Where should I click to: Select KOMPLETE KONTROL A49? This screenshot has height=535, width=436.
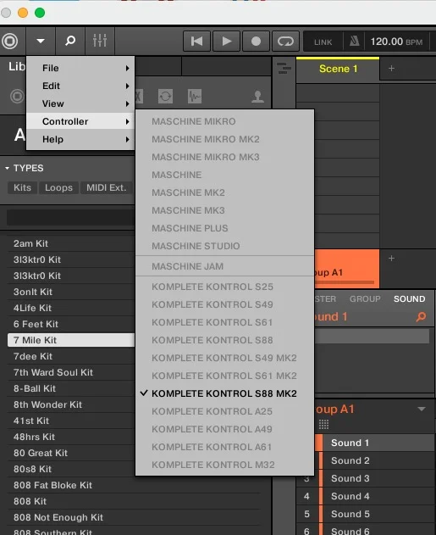225,429
